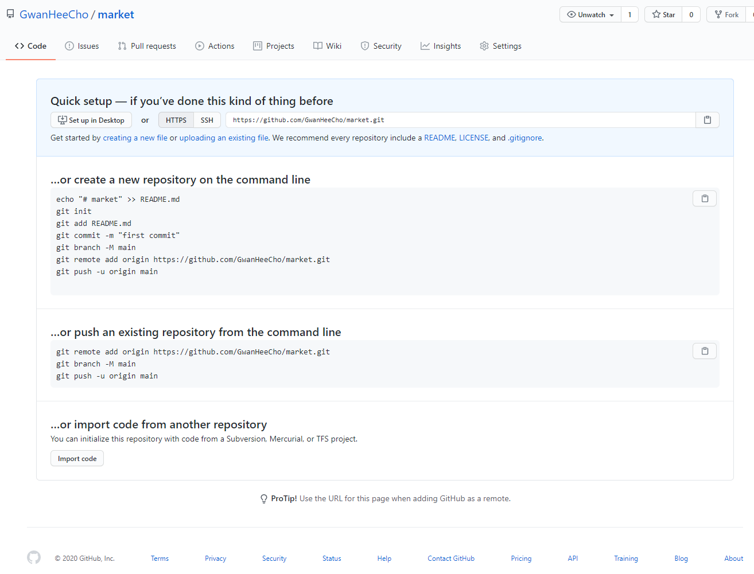
Task: Open Contact GitHub link
Action: coord(451,558)
